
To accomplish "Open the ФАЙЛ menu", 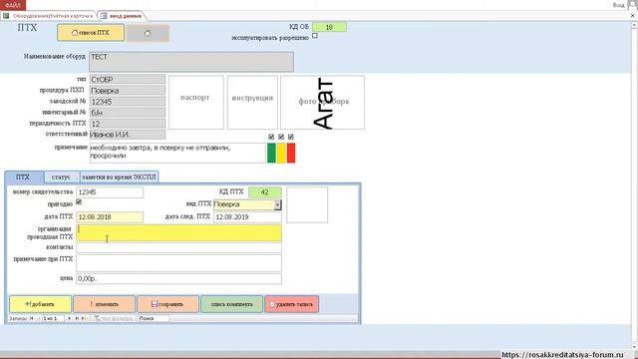I will 13,5.
